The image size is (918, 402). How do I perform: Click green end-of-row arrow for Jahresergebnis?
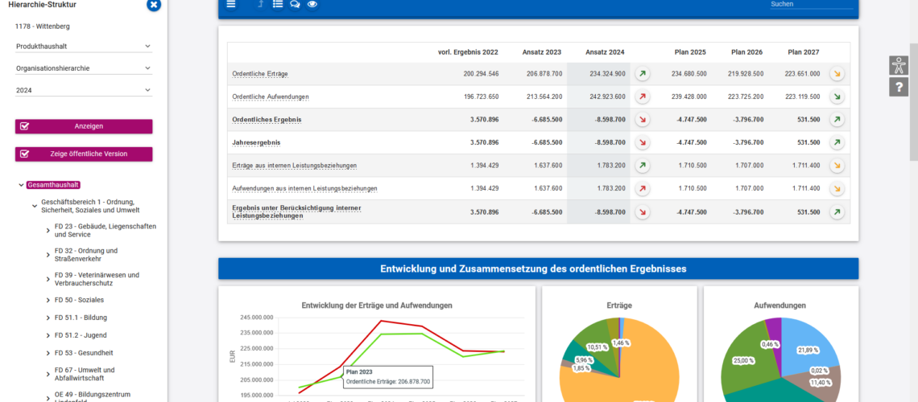pos(837,142)
